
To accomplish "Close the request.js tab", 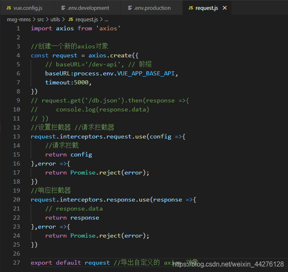I will (225, 8).
